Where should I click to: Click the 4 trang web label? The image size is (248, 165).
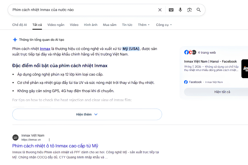point(207,53)
